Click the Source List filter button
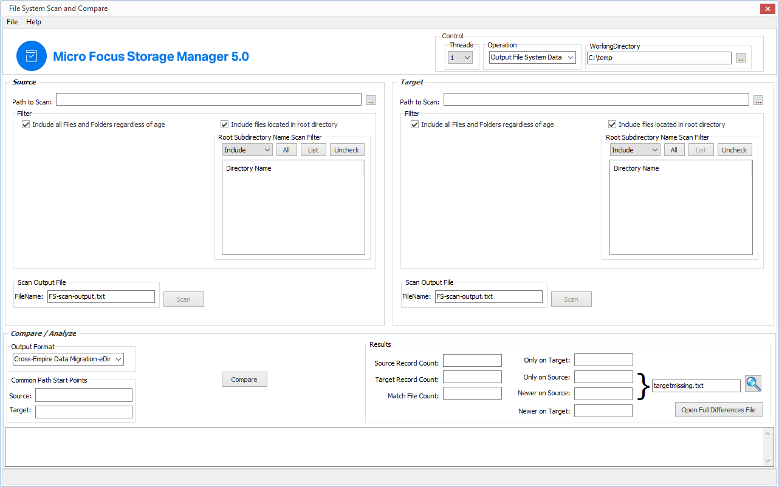Screen dimensions: 779x487 point(313,150)
